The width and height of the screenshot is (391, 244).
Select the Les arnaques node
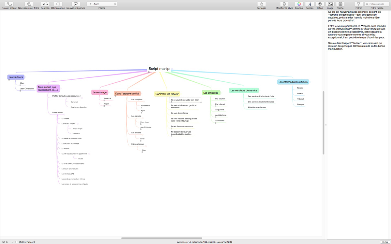211,93
